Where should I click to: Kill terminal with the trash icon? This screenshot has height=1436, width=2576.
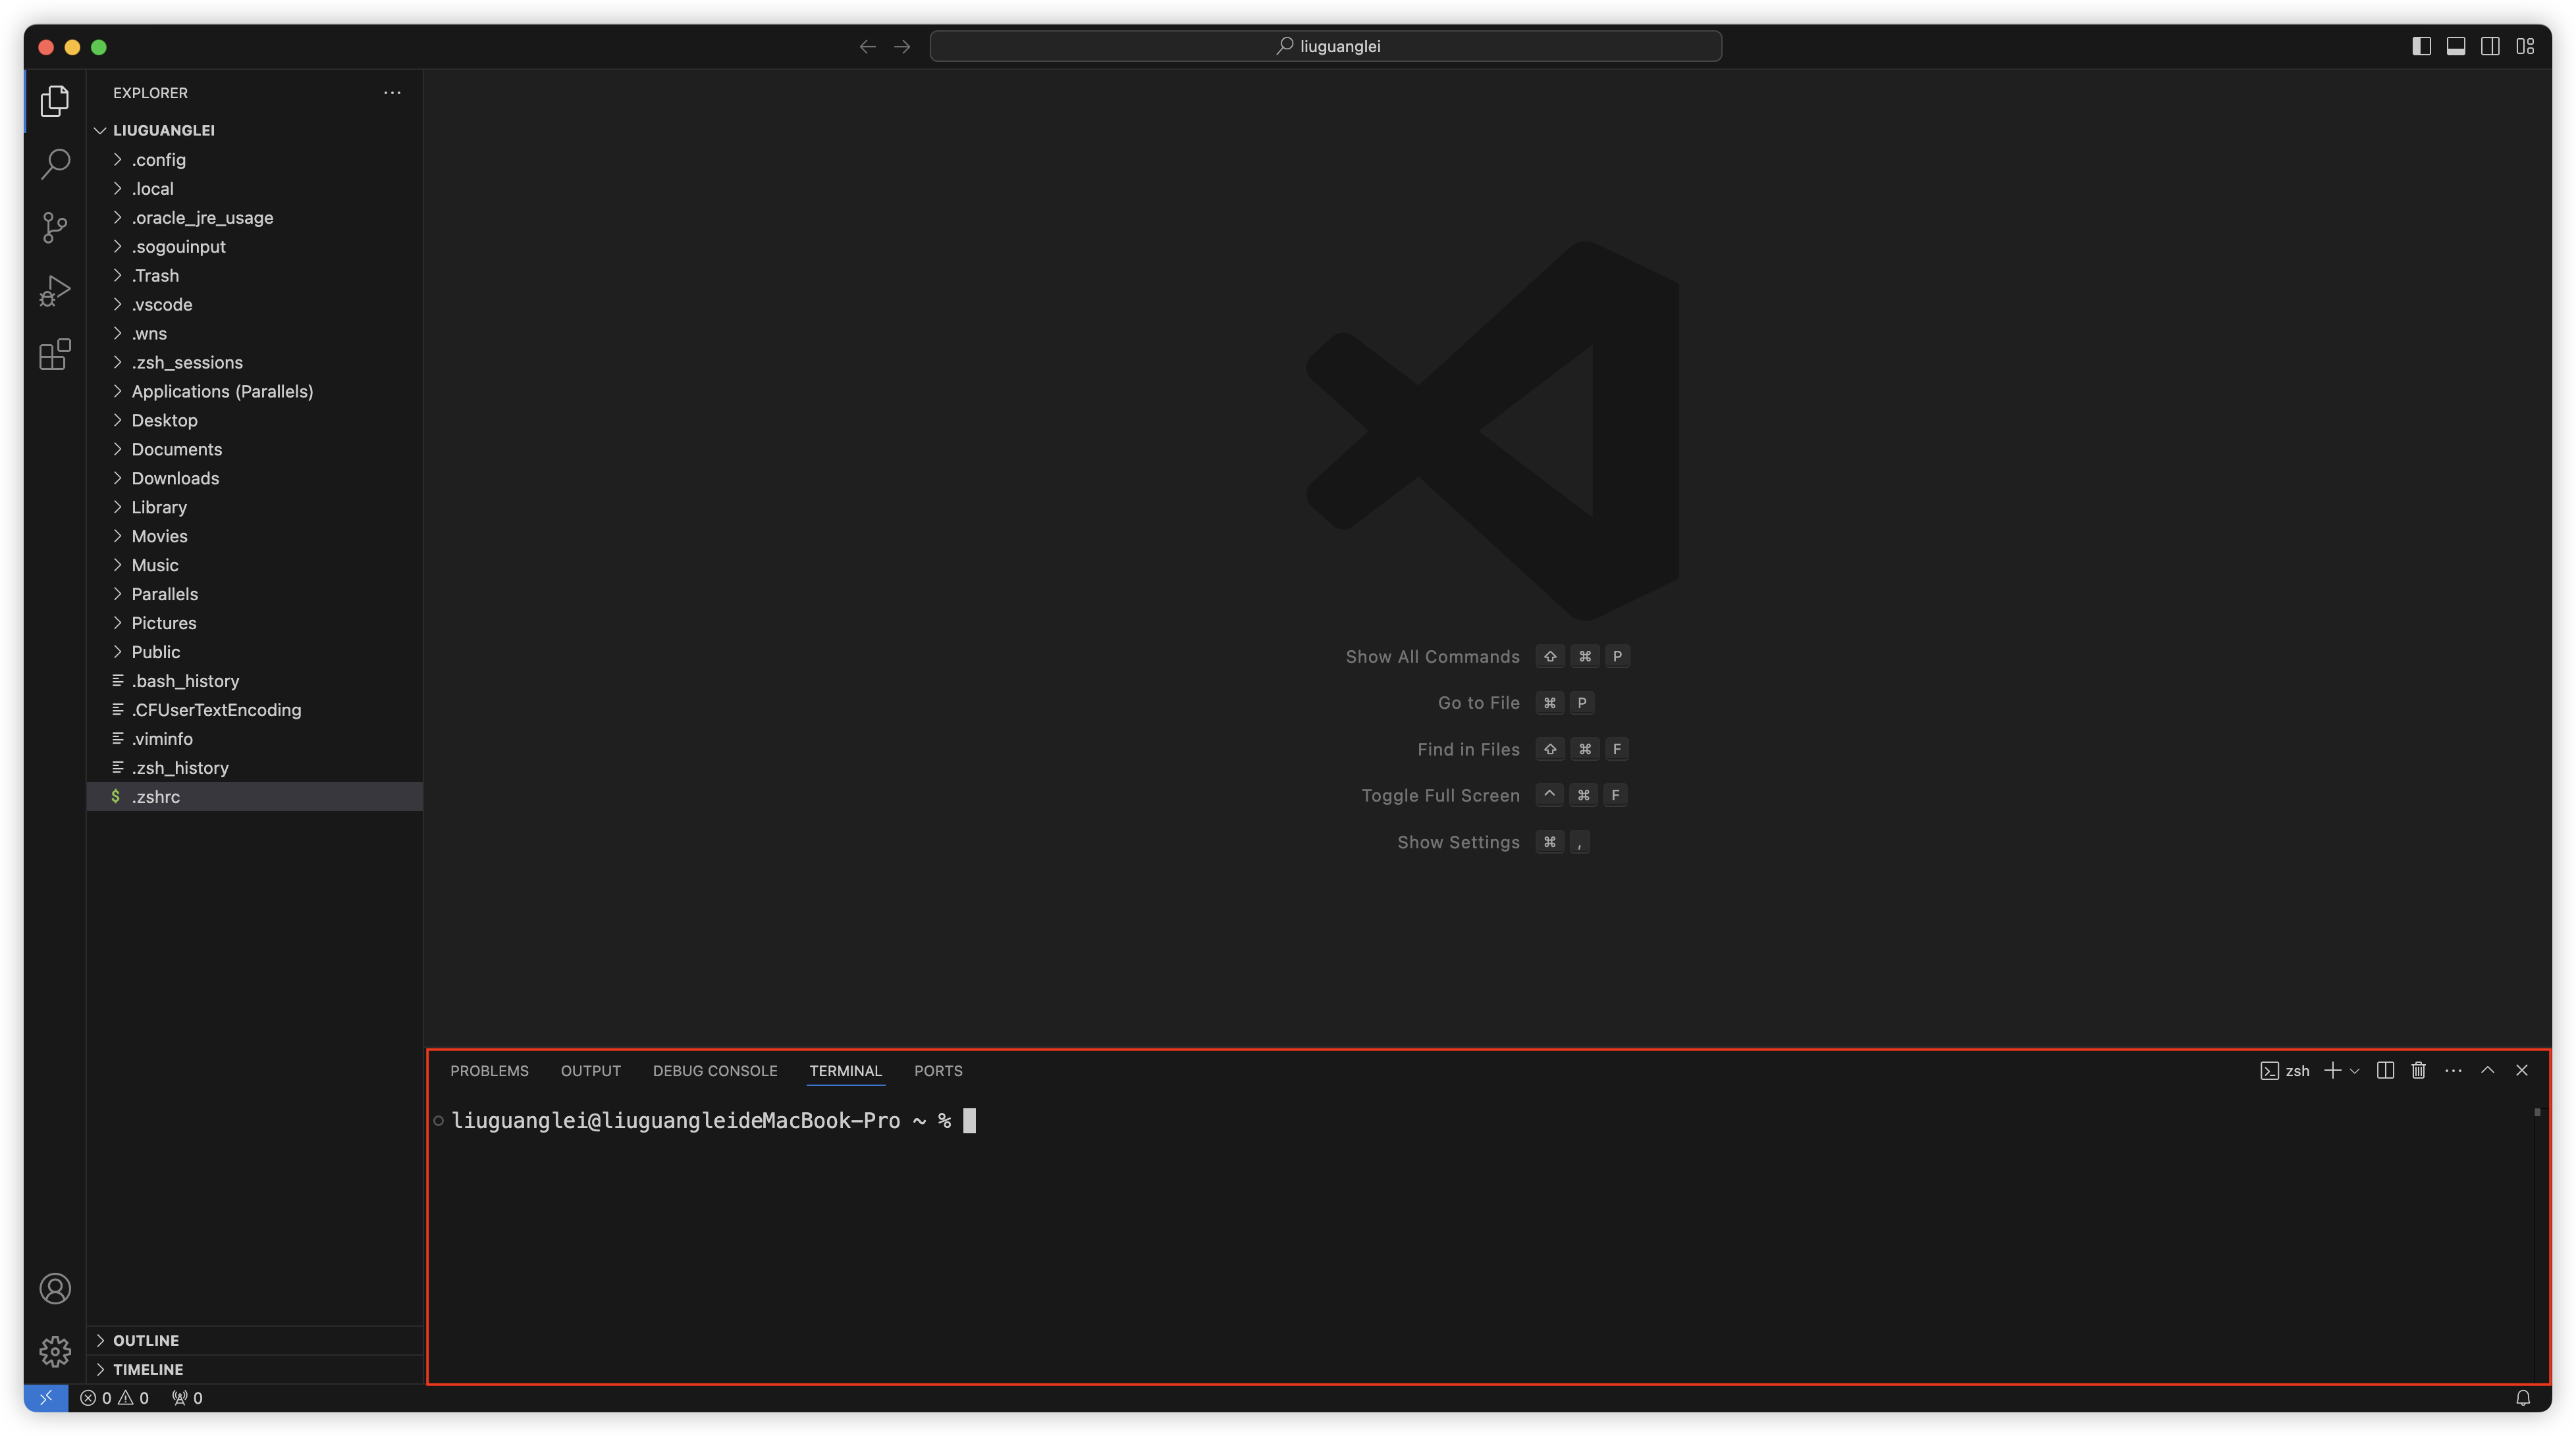pos(2418,1070)
